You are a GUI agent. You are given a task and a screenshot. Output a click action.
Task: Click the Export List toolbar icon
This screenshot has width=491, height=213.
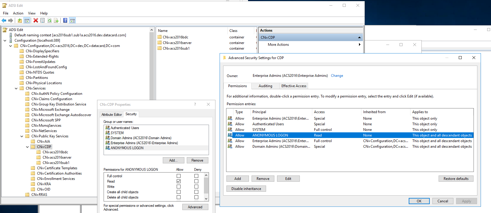tap(56, 20)
